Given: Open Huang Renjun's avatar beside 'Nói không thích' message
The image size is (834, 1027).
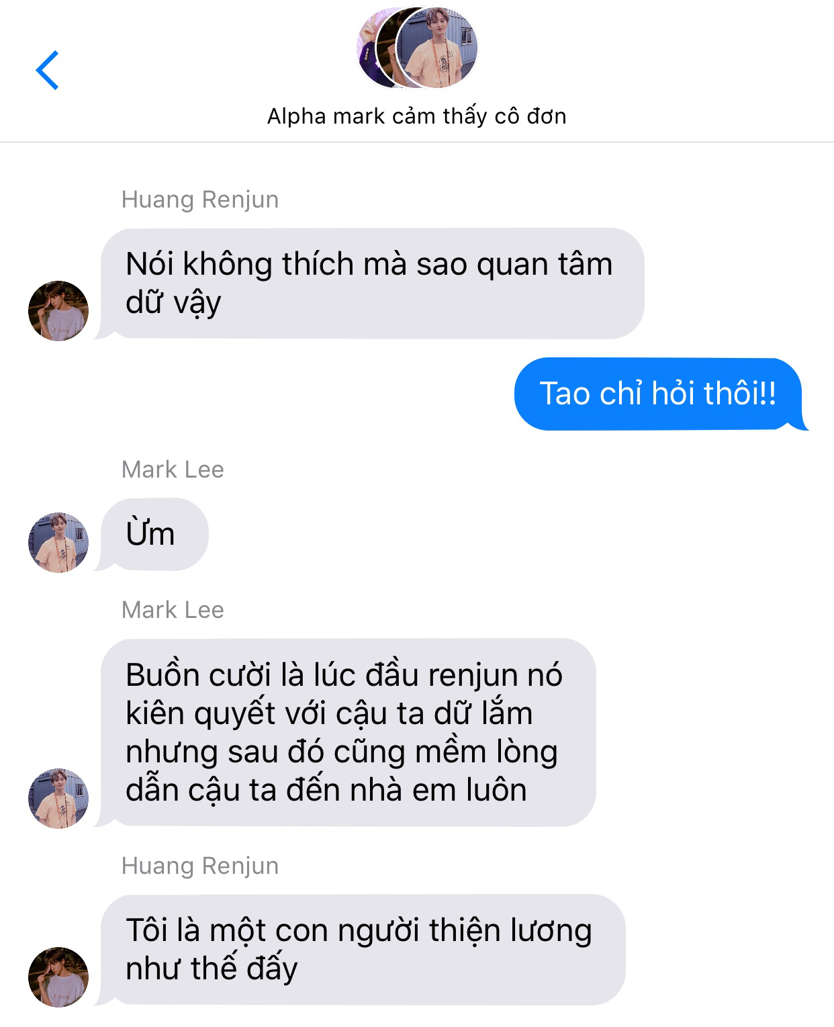Looking at the screenshot, I should click(58, 311).
